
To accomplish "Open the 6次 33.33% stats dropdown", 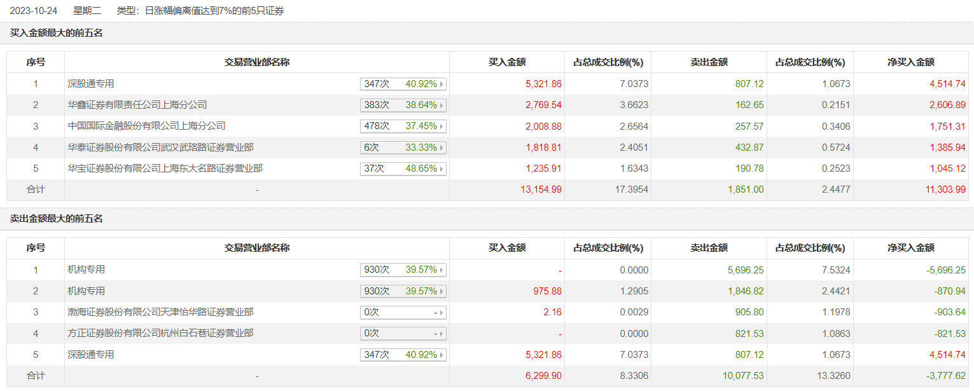I will (403, 147).
